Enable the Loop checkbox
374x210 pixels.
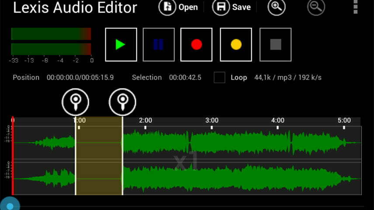pyautogui.click(x=219, y=77)
